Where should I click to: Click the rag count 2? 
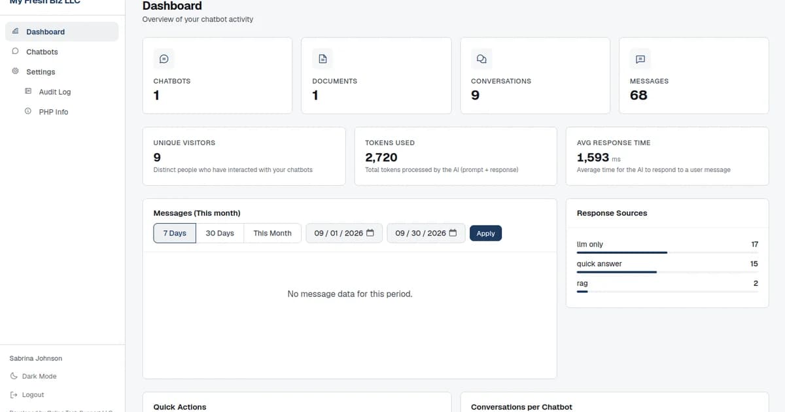(756, 283)
